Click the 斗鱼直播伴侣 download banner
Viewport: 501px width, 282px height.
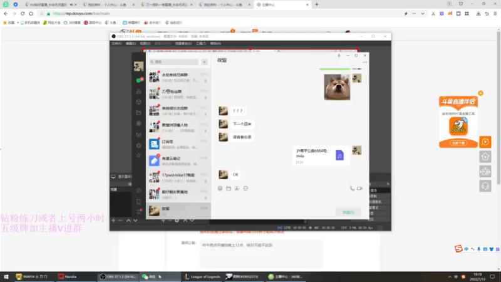(x=458, y=122)
